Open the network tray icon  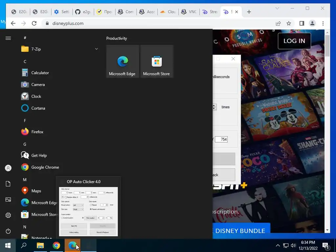(286, 245)
